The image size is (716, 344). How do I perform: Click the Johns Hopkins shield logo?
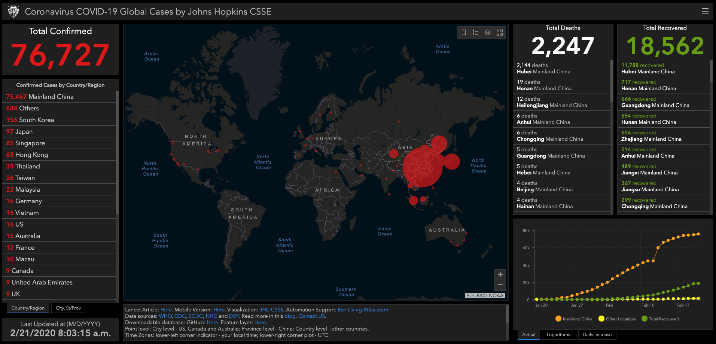pos(13,12)
